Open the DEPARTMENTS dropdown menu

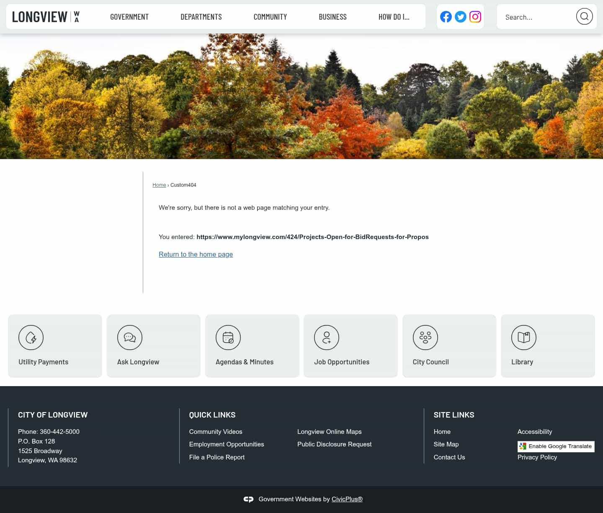point(201,16)
